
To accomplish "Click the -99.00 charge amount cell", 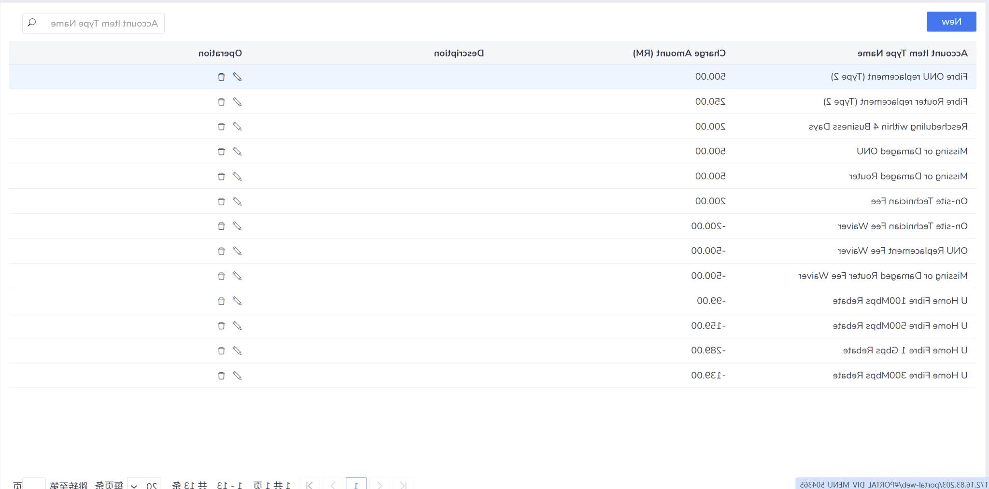I will [x=711, y=301].
